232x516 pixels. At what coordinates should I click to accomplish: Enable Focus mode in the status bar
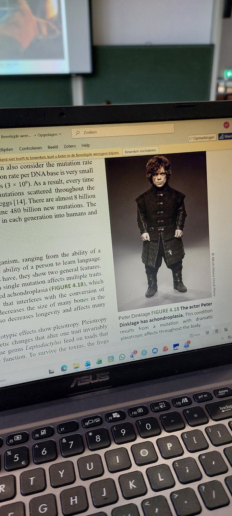195,335
